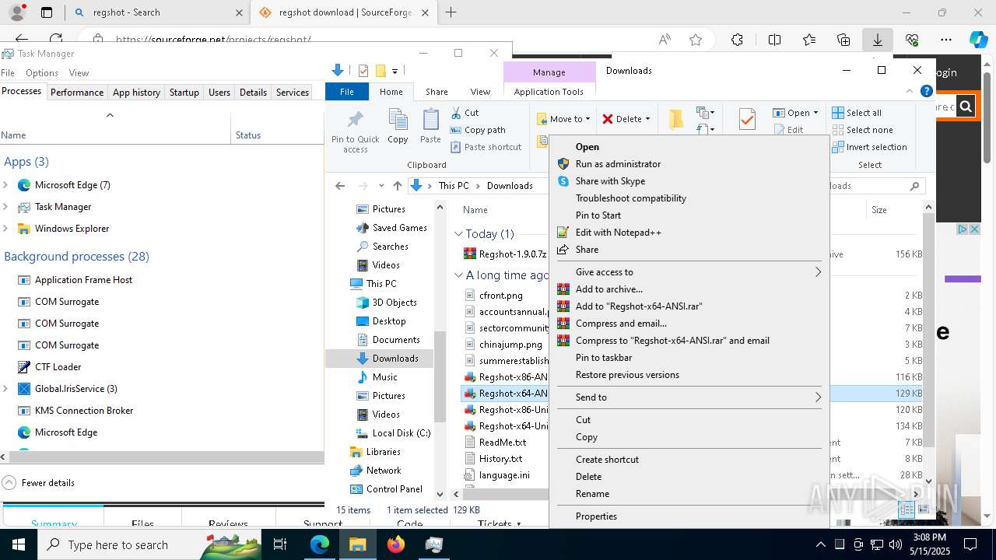The image size is (996, 560).
Task: Open the File tab in Explorer
Action: pos(347,92)
